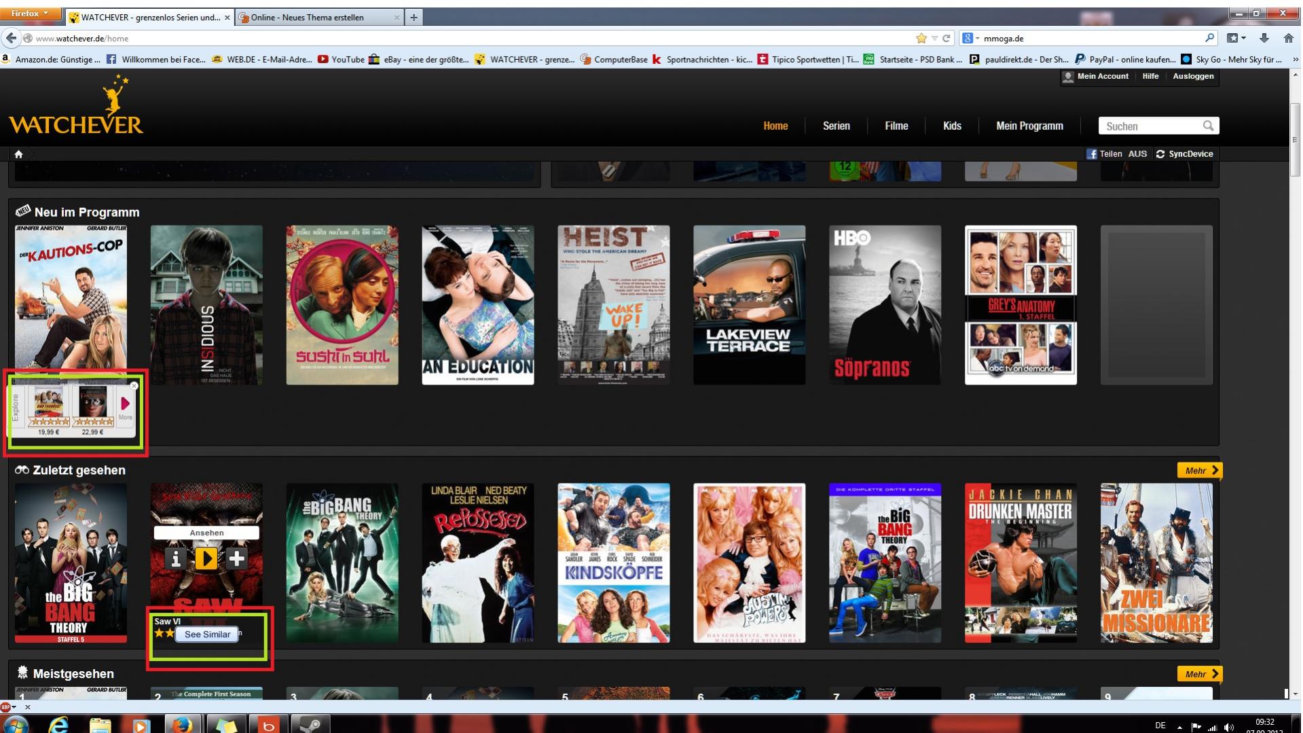Open the Firefox menu dropdown

30,13
